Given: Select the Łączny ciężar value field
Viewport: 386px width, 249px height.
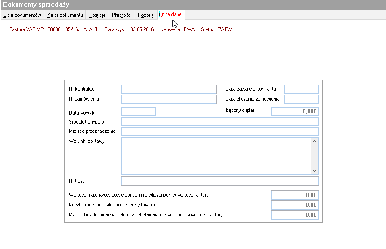Looking at the screenshot, I should 295,111.
